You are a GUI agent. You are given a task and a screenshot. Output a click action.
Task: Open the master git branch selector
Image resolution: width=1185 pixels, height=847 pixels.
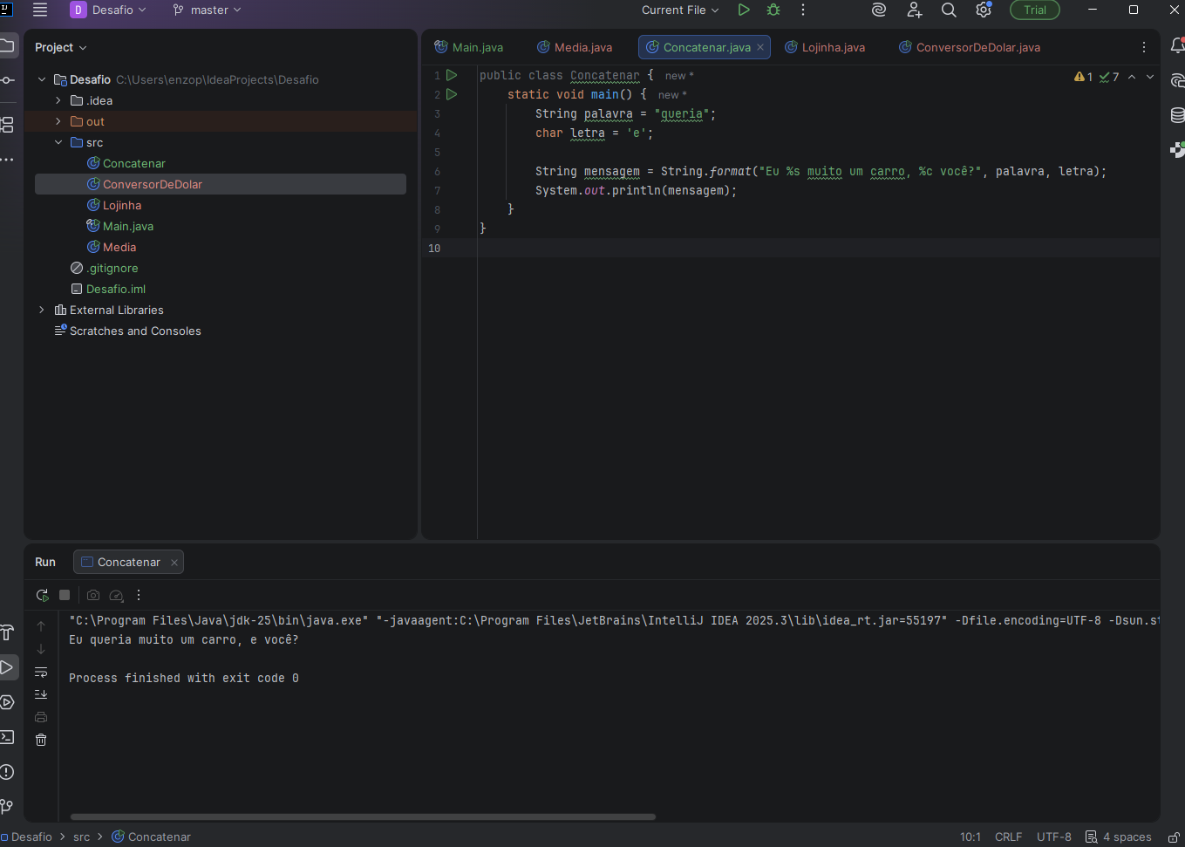208,10
